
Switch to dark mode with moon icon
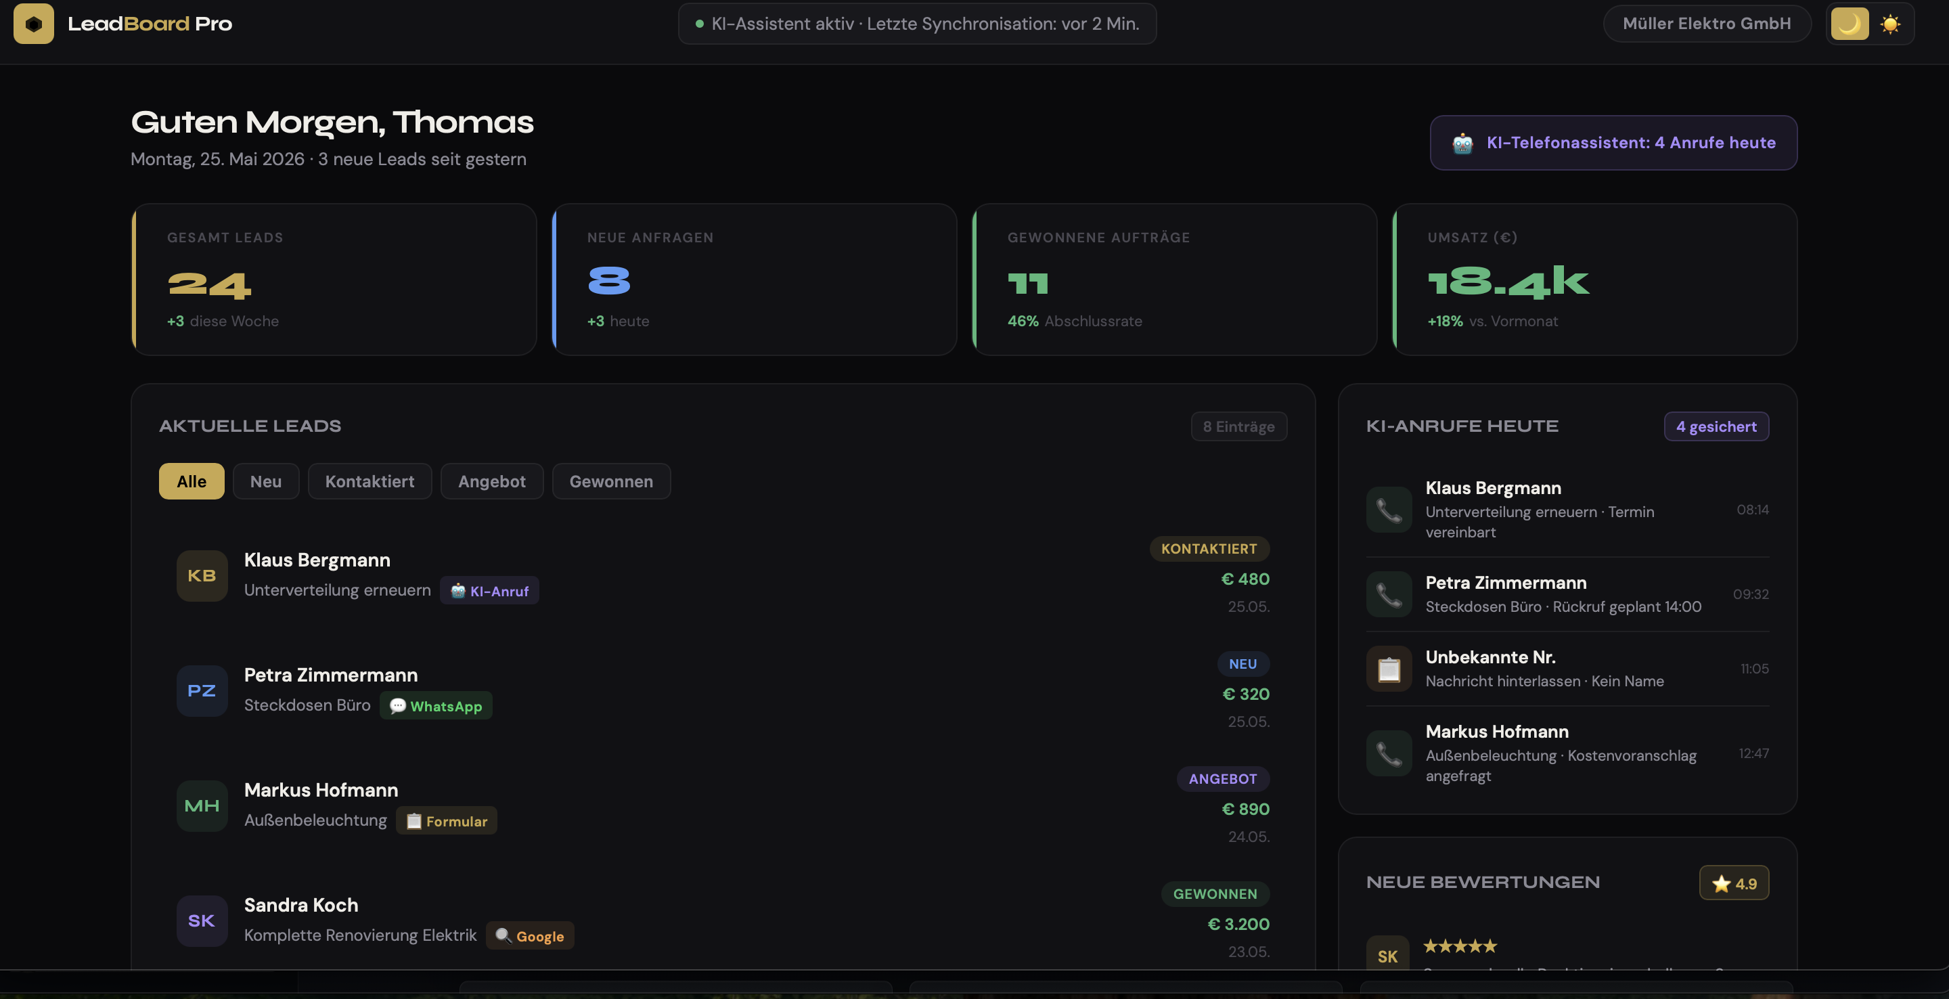tap(1849, 24)
